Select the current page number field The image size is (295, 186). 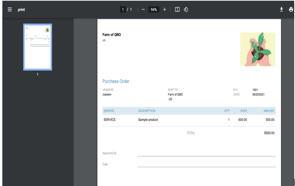coord(123,9)
